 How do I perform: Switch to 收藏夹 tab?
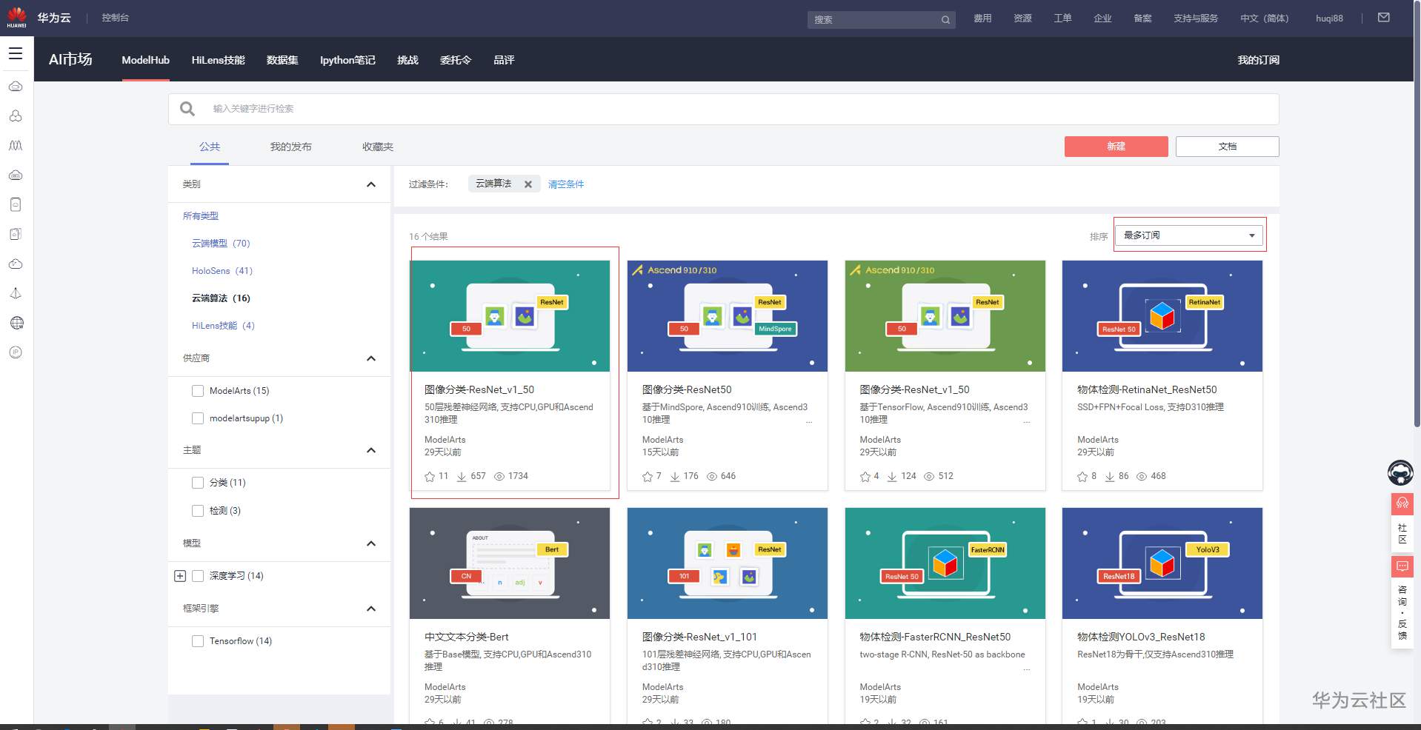pos(378,147)
